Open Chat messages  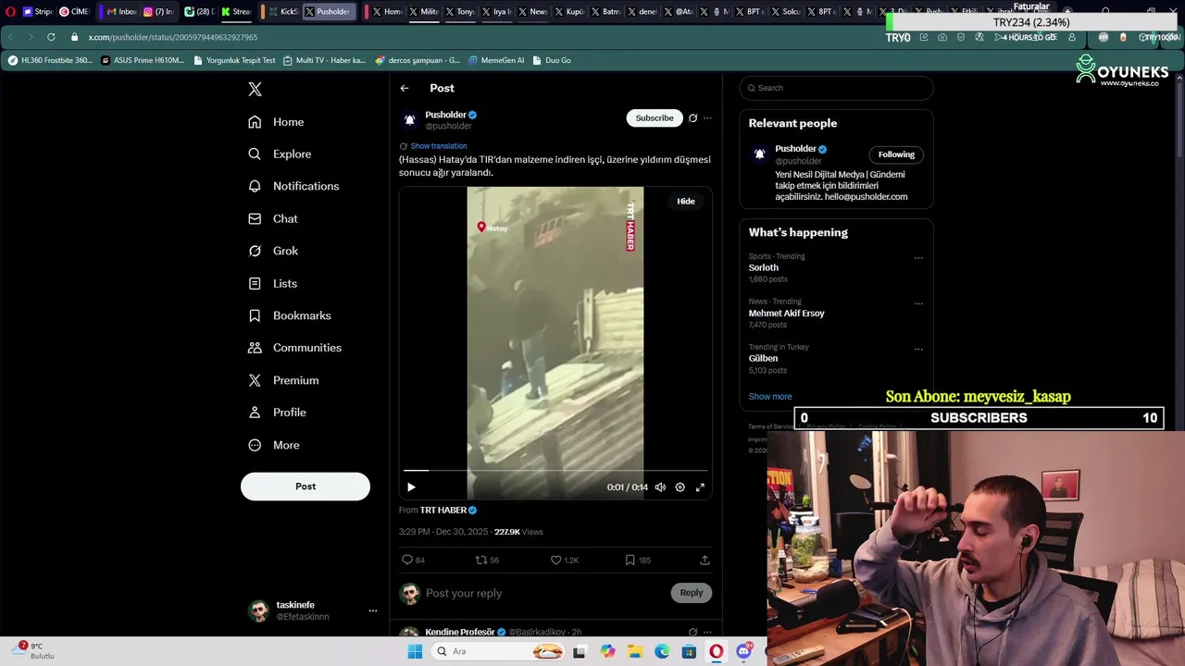[273, 218]
